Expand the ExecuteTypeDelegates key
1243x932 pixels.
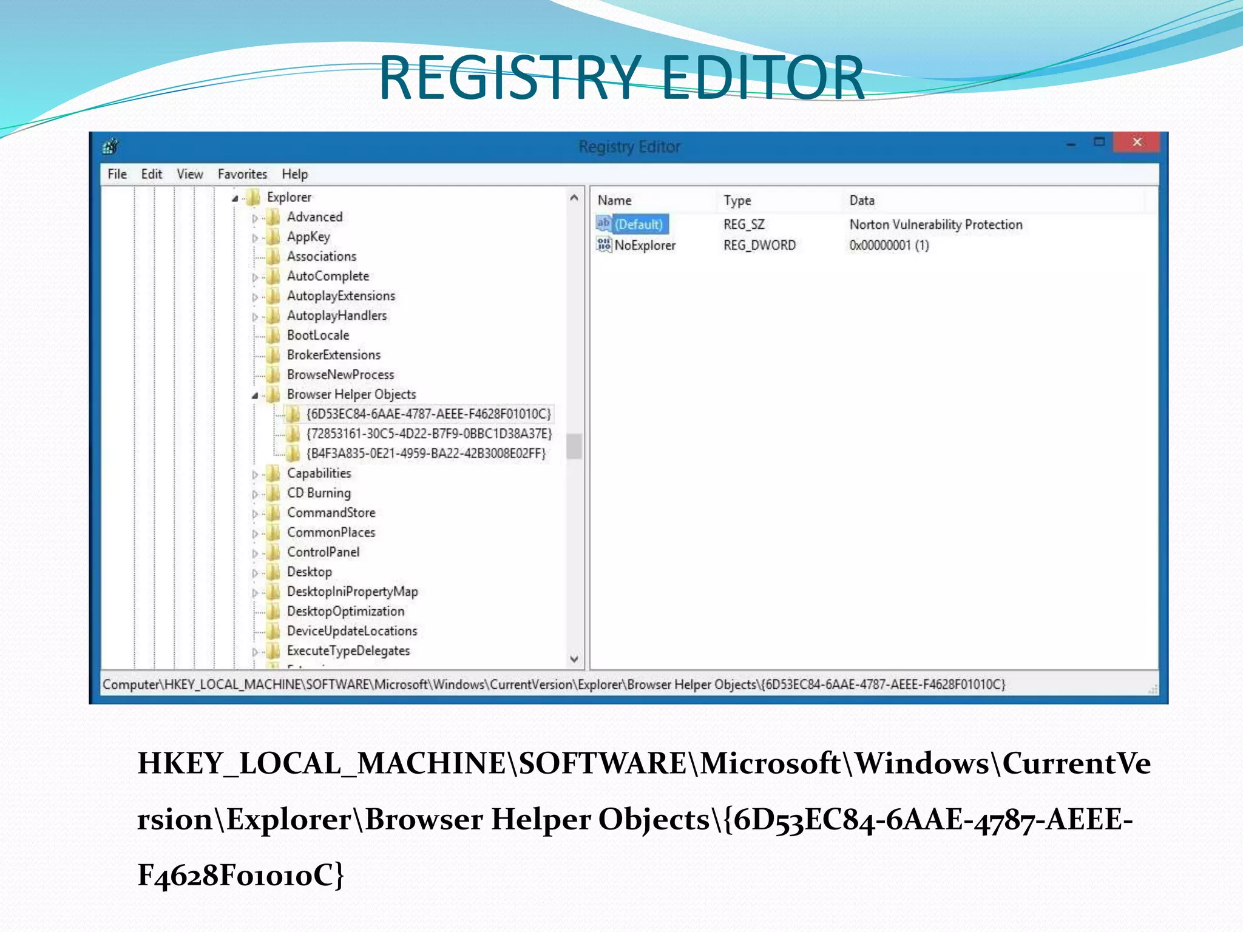[x=255, y=652]
